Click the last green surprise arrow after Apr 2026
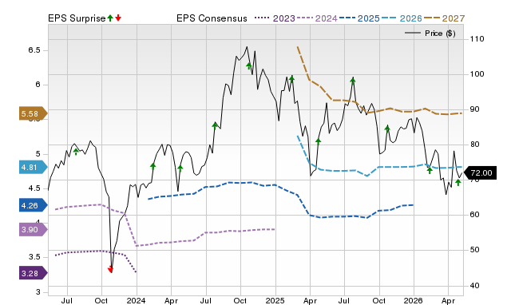Viewport: 511px width, 305px height. [x=458, y=183]
